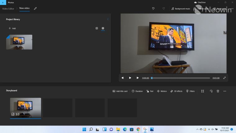Go to Video Editor breadcrumb
Screen dimensions: 236x133
click(x=8, y=9)
